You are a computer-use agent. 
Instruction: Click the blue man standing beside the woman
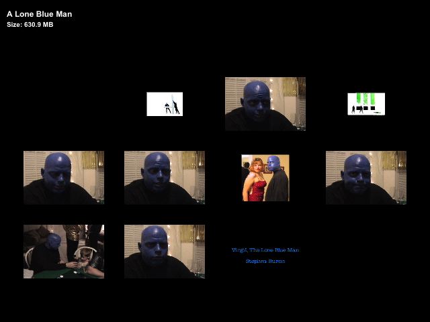275,180
